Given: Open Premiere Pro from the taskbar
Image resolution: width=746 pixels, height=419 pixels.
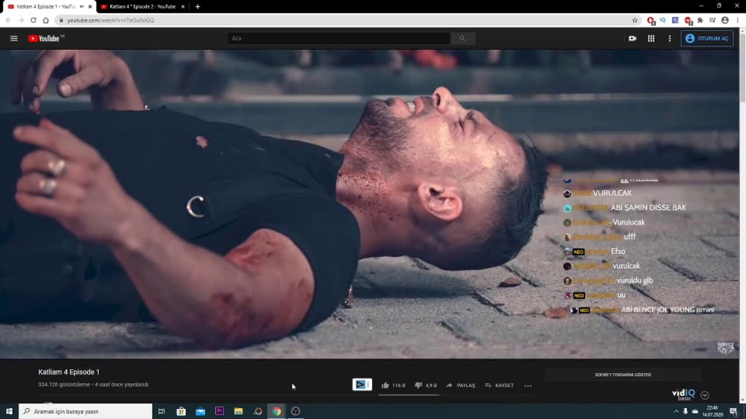Looking at the screenshot, I should (219, 411).
